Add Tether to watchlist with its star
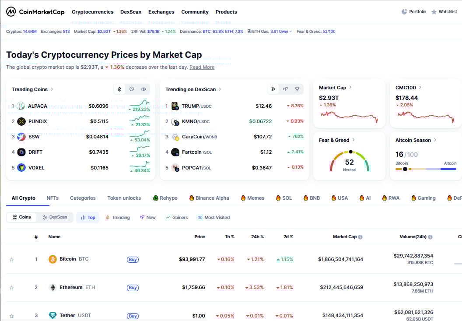Screen dimensions: 462x321 11,316
